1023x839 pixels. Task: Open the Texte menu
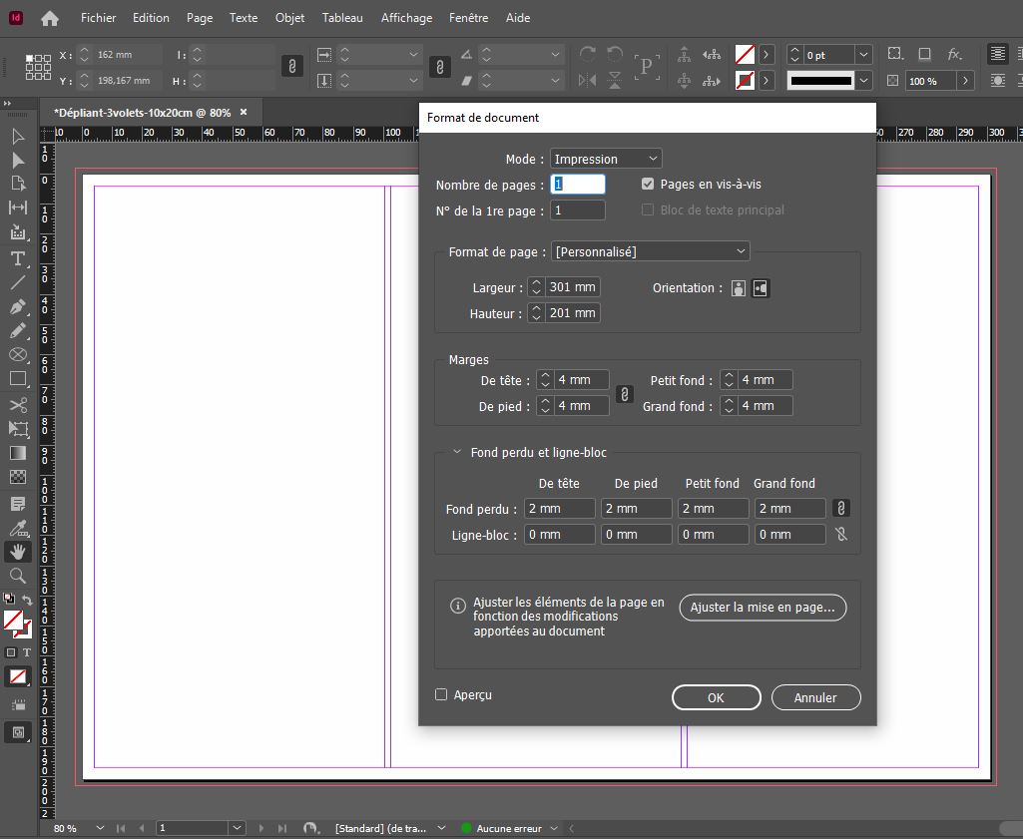(244, 18)
